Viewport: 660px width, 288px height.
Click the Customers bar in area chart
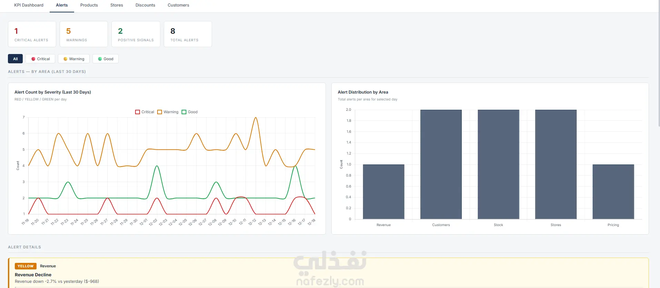pyautogui.click(x=441, y=164)
